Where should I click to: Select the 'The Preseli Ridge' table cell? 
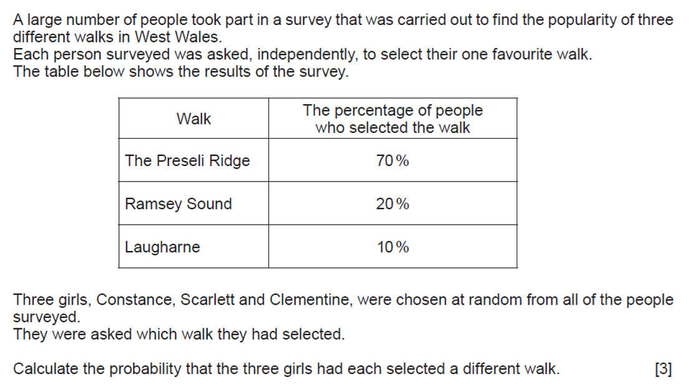coord(193,160)
